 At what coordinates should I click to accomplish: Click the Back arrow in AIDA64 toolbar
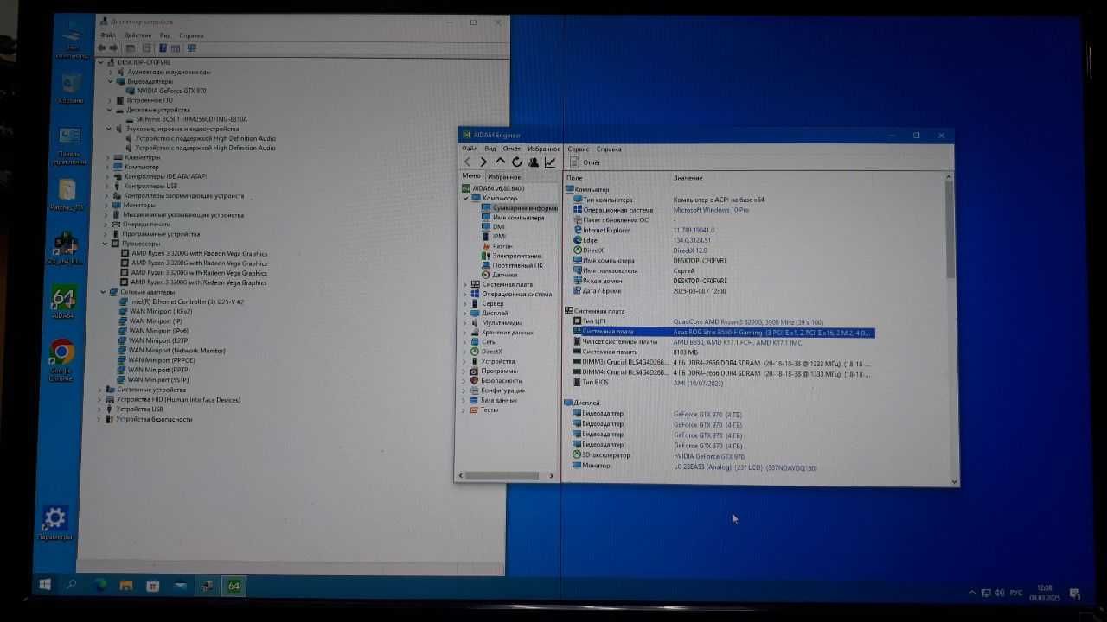468,162
